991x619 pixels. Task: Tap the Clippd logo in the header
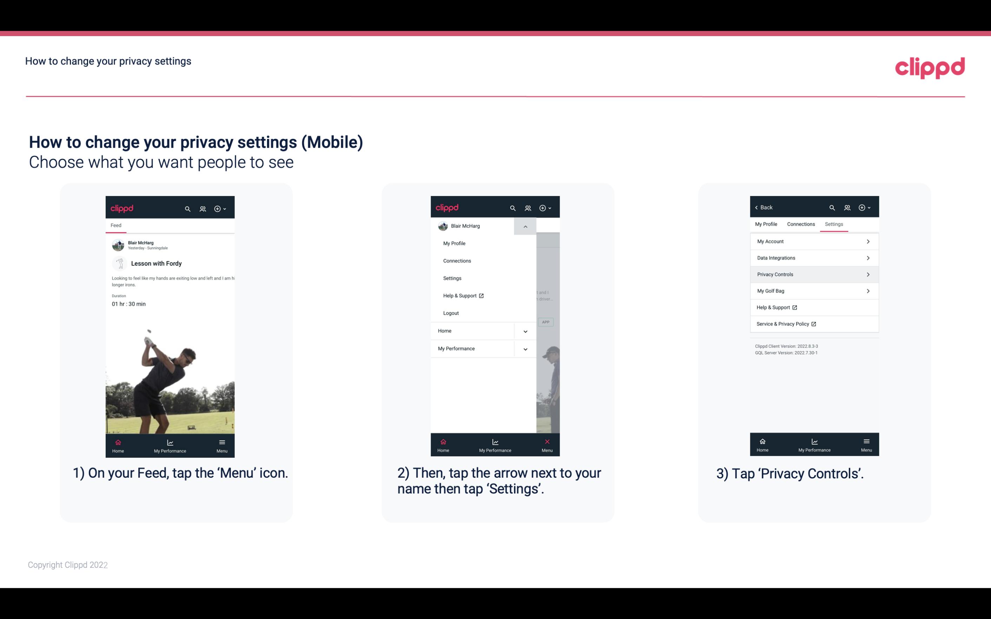point(930,67)
